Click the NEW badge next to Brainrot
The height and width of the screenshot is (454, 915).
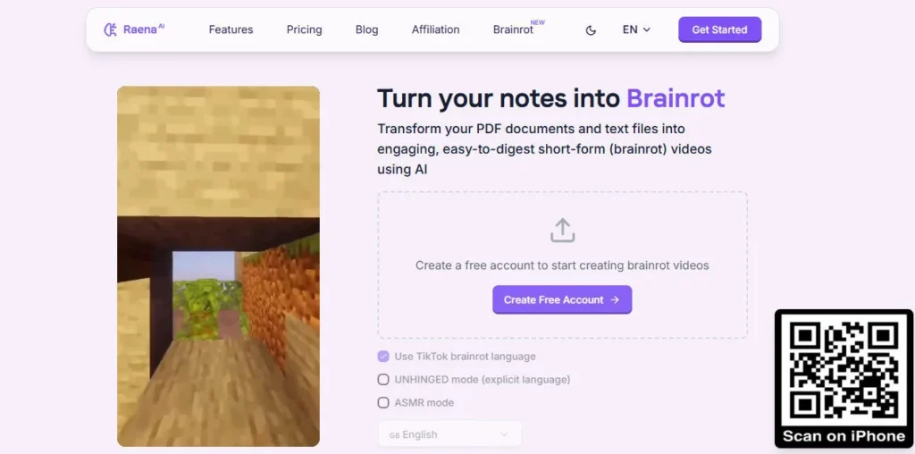point(537,22)
